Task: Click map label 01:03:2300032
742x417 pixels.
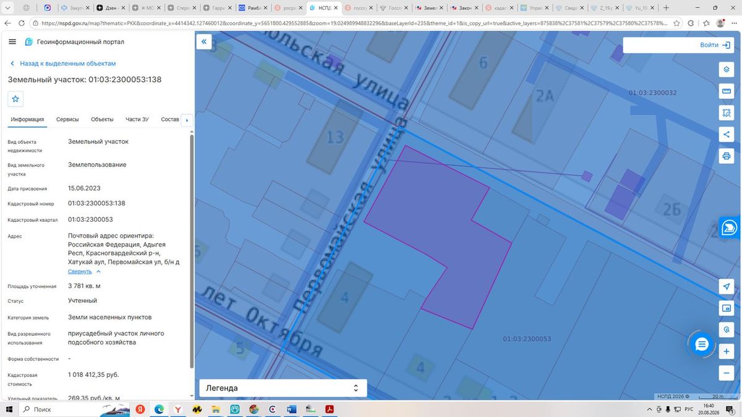Action: pos(652,93)
